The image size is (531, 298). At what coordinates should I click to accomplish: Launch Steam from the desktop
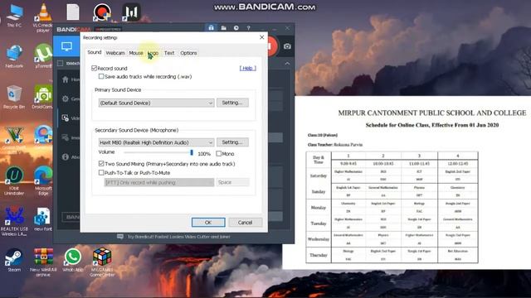pyautogui.click(x=14, y=260)
